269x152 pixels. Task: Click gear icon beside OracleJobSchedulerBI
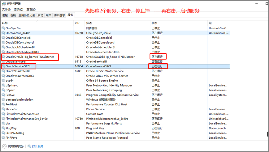pyautogui.click(x=3, y=47)
